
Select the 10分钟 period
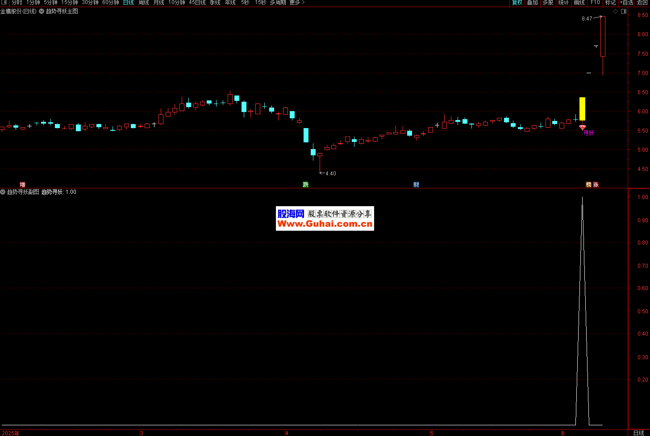[177, 2]
